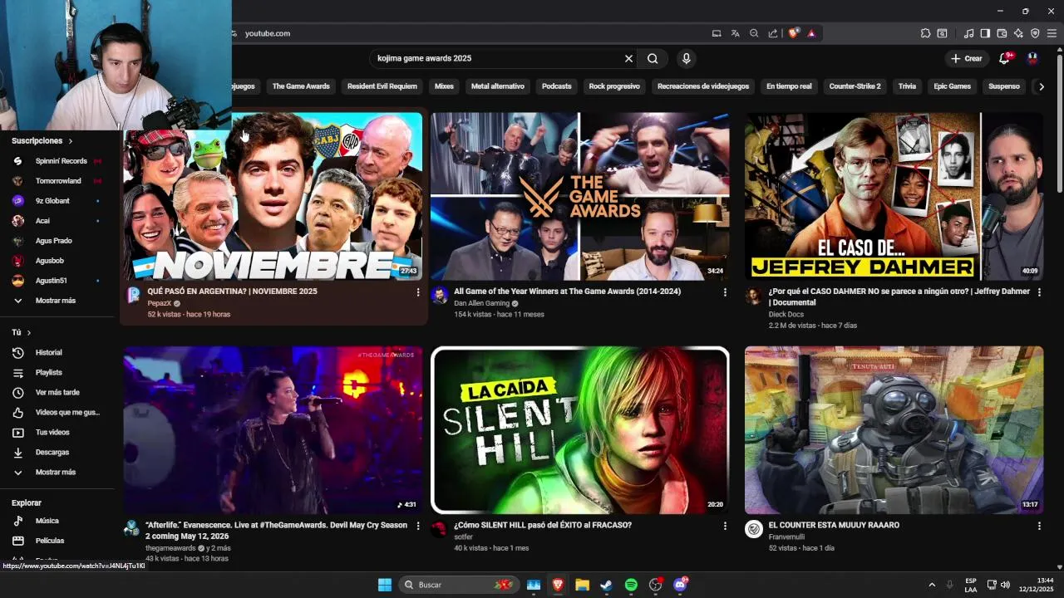Open the browser hamburger main menu

point(1052,33)
